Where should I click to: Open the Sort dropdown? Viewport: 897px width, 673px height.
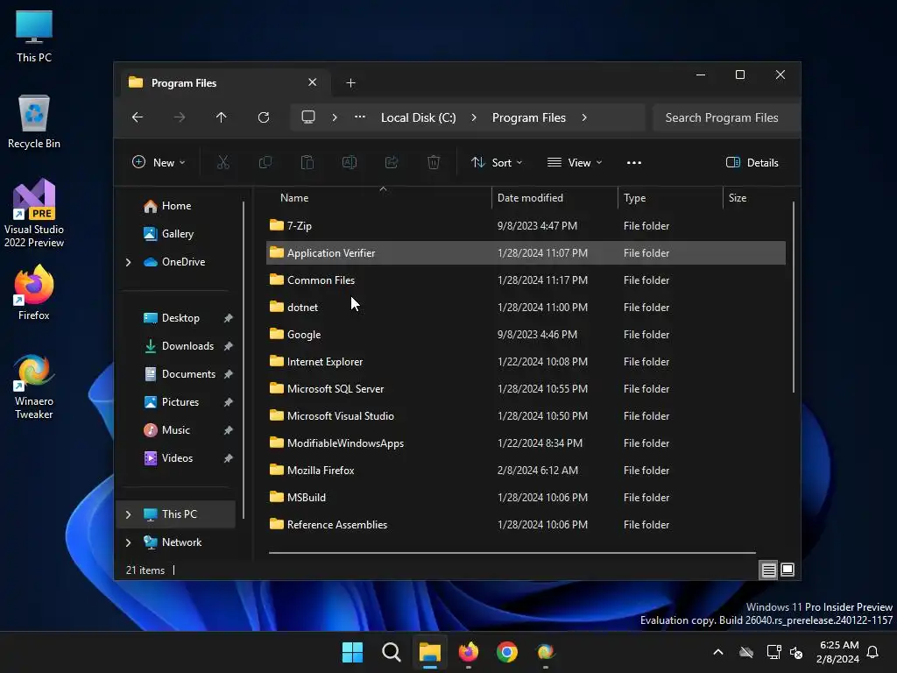(497, 162)
